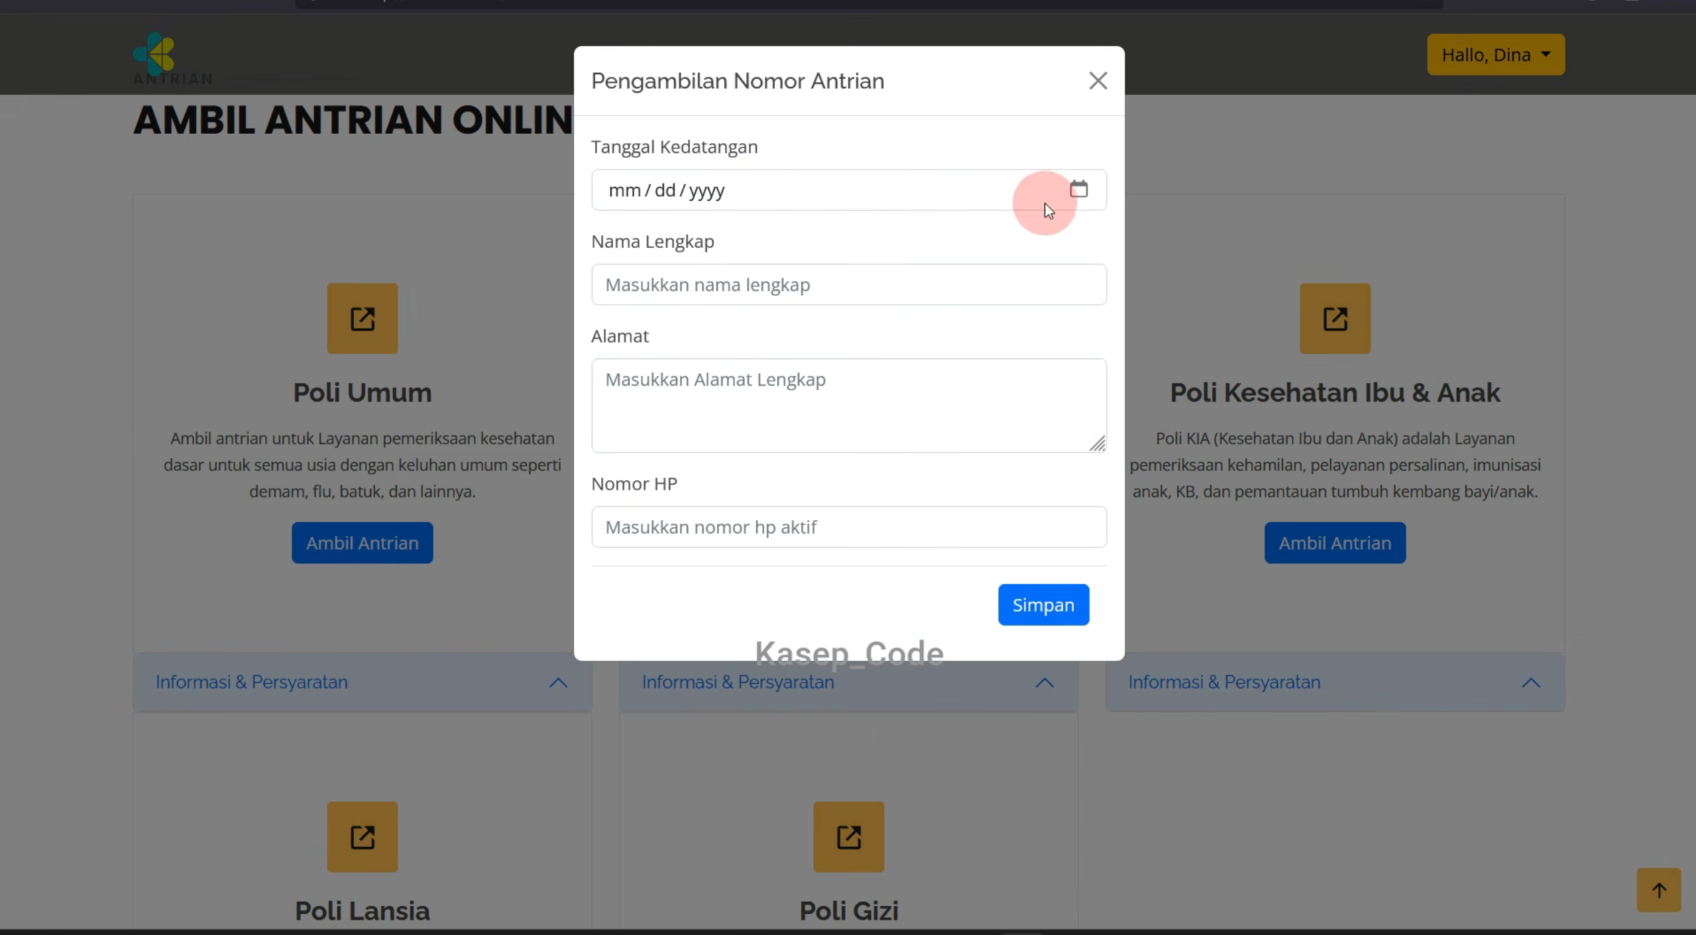The width and height of the screenshot is (1696, 935).
Task: Collapse Informasi & Persyaratan under Poli Umum
Action: (363, 683)
